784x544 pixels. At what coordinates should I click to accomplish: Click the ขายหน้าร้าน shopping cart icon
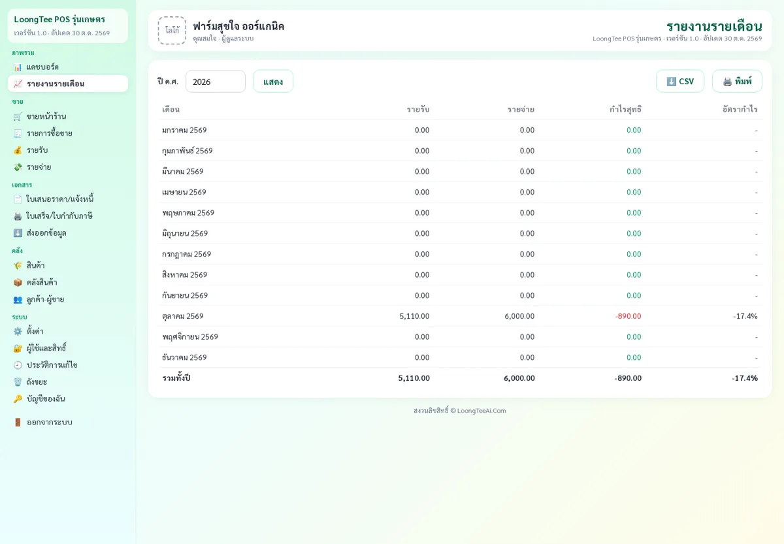[18, 116]
